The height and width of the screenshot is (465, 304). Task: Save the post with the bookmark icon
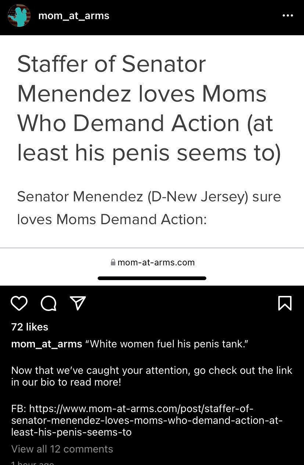[285, 303]
